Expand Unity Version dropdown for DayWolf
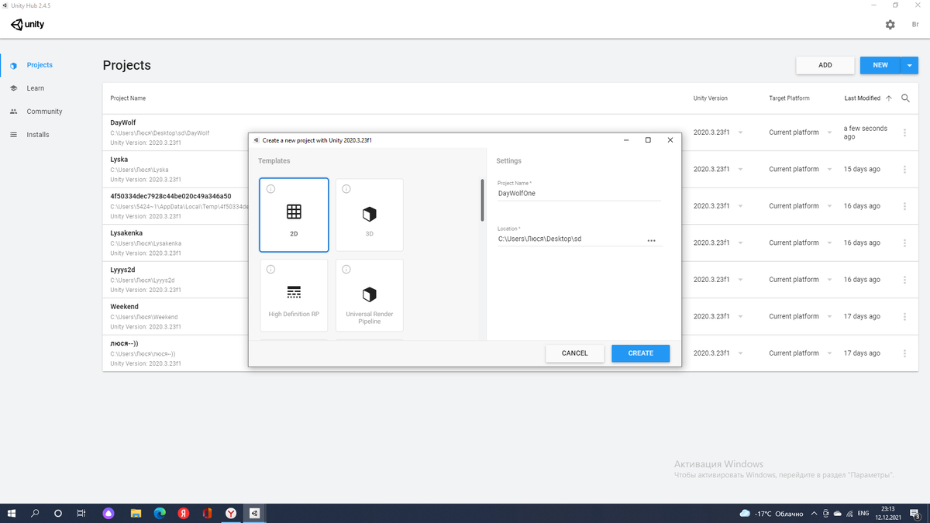This screenshot has height=523, width=930. pos(740,132)
